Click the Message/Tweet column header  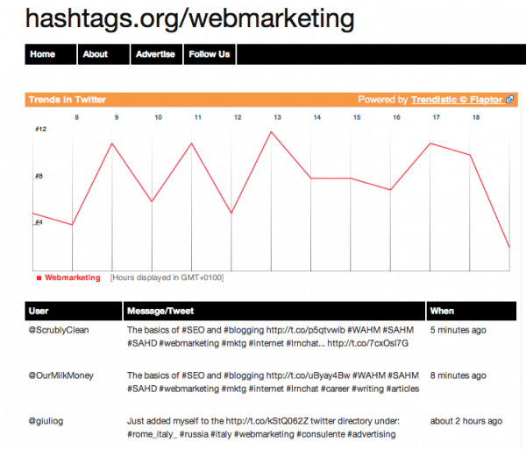(x=274, y=311)
